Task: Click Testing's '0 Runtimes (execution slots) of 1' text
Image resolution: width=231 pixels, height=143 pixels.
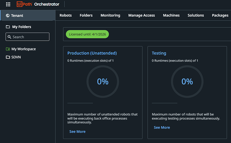Action: [175, 61]
